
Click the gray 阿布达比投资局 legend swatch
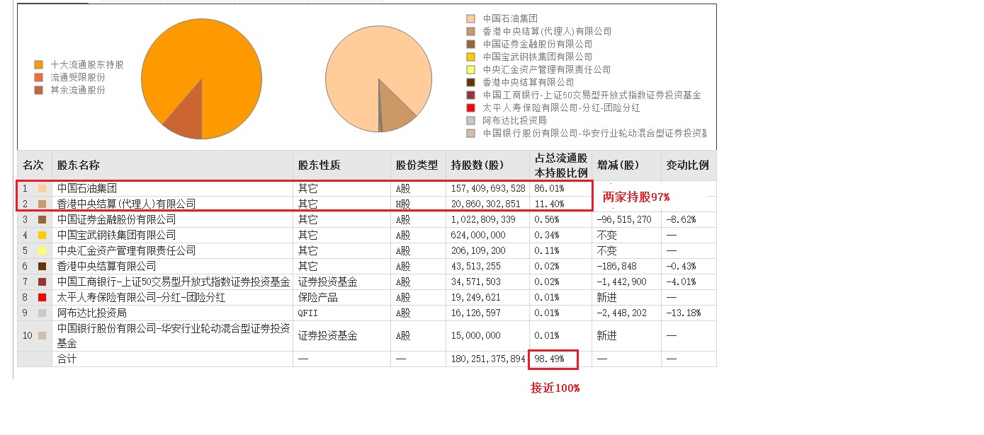(x=471, y=120)
